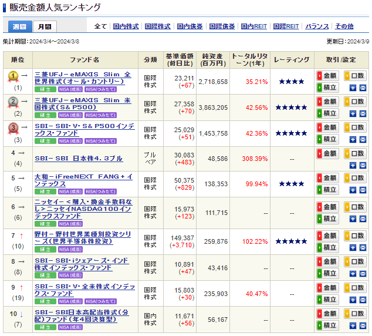Image resolution: width=372 pixels, height=336 pixels.
Task: Click 積立 button for インド株式 row
Action: (x=327, y=274)
